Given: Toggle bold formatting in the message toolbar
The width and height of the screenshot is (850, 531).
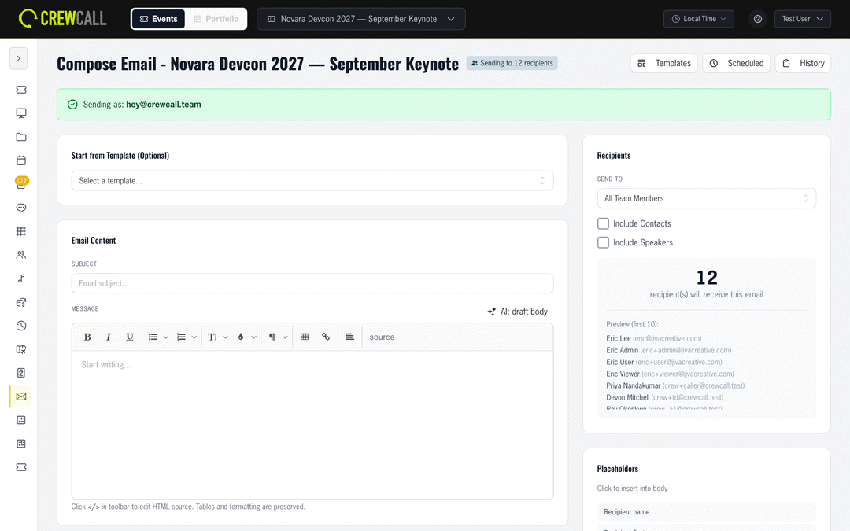Looking at the screenshot, I should click(x=87, y=337).
